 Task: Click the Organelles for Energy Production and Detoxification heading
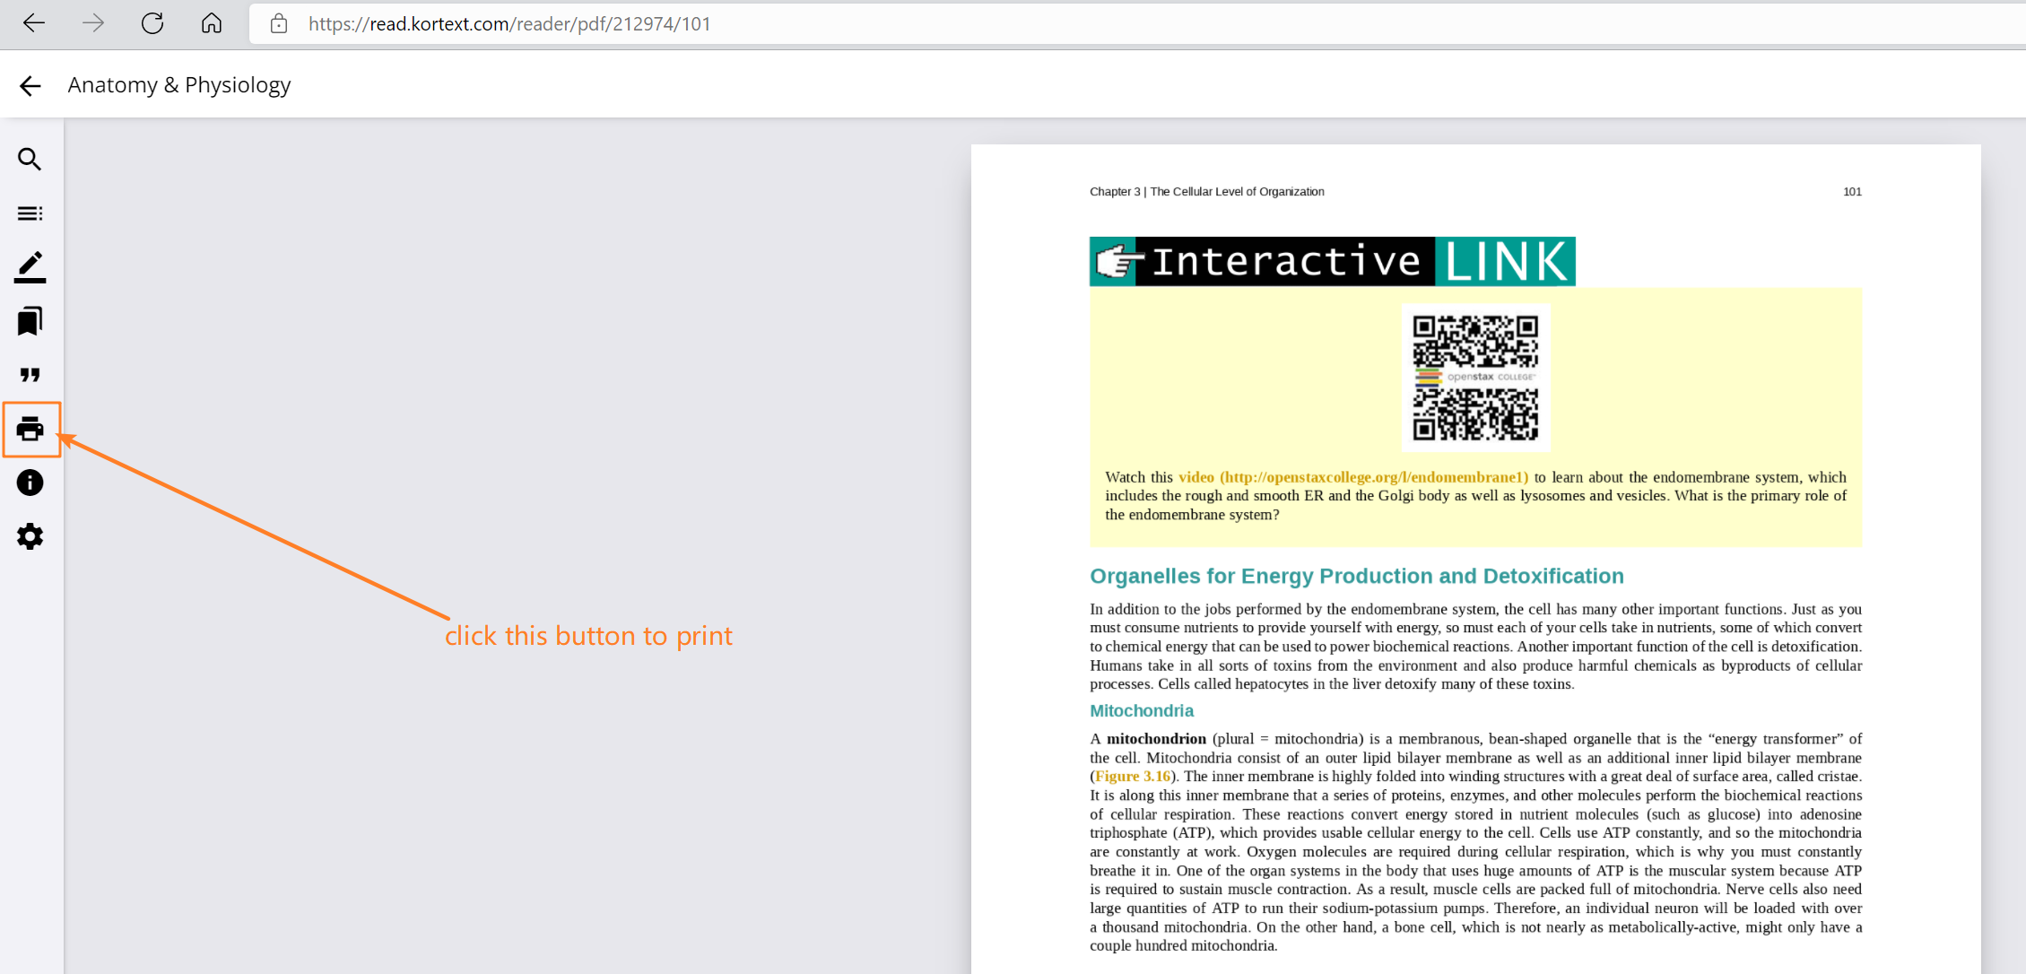(x=1357, y=576)
